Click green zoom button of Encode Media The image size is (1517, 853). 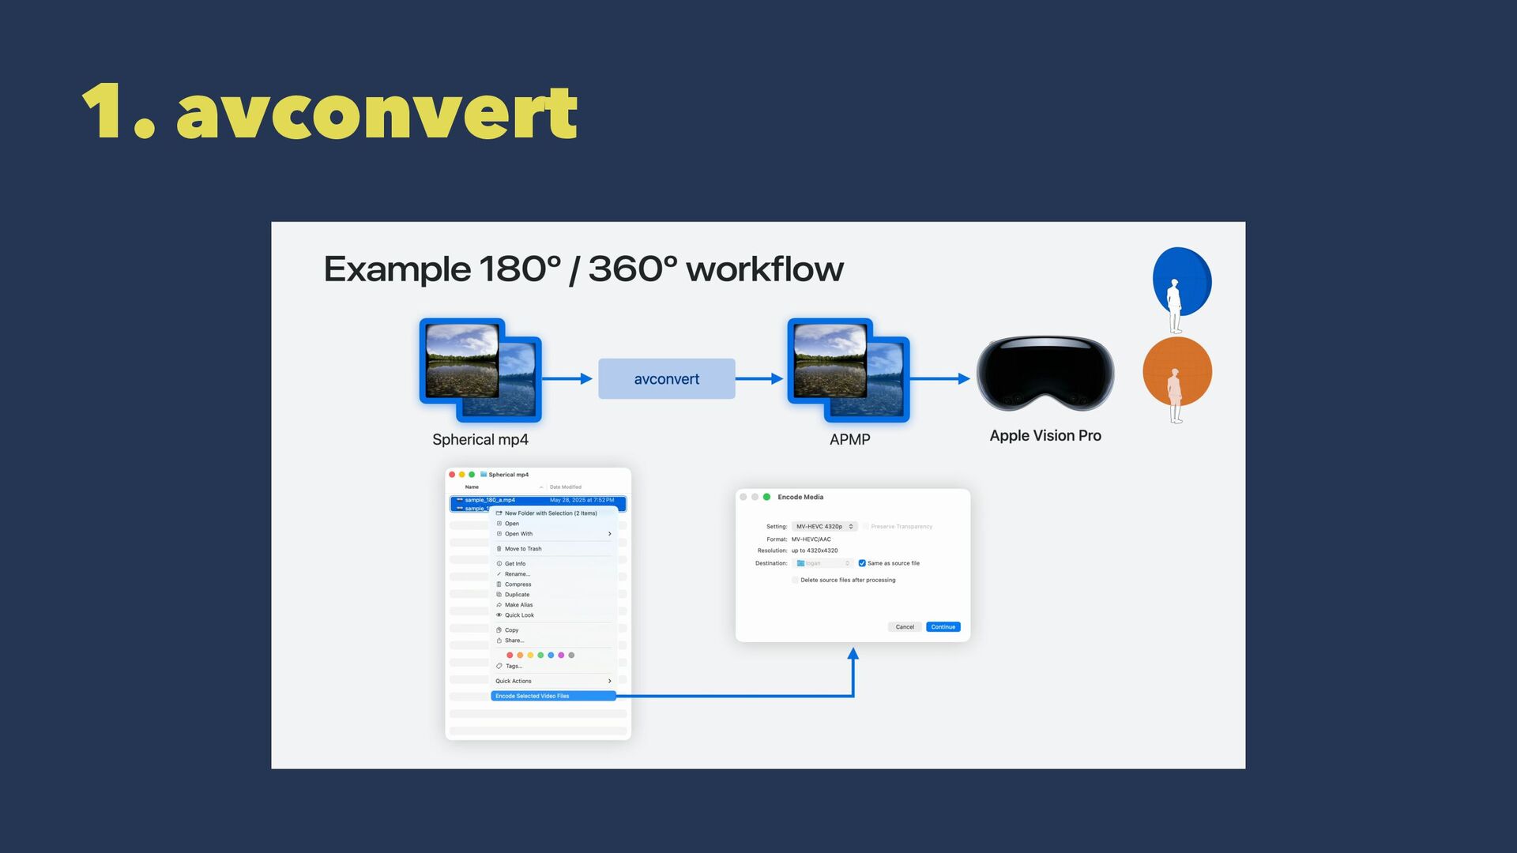coord(766,497)
